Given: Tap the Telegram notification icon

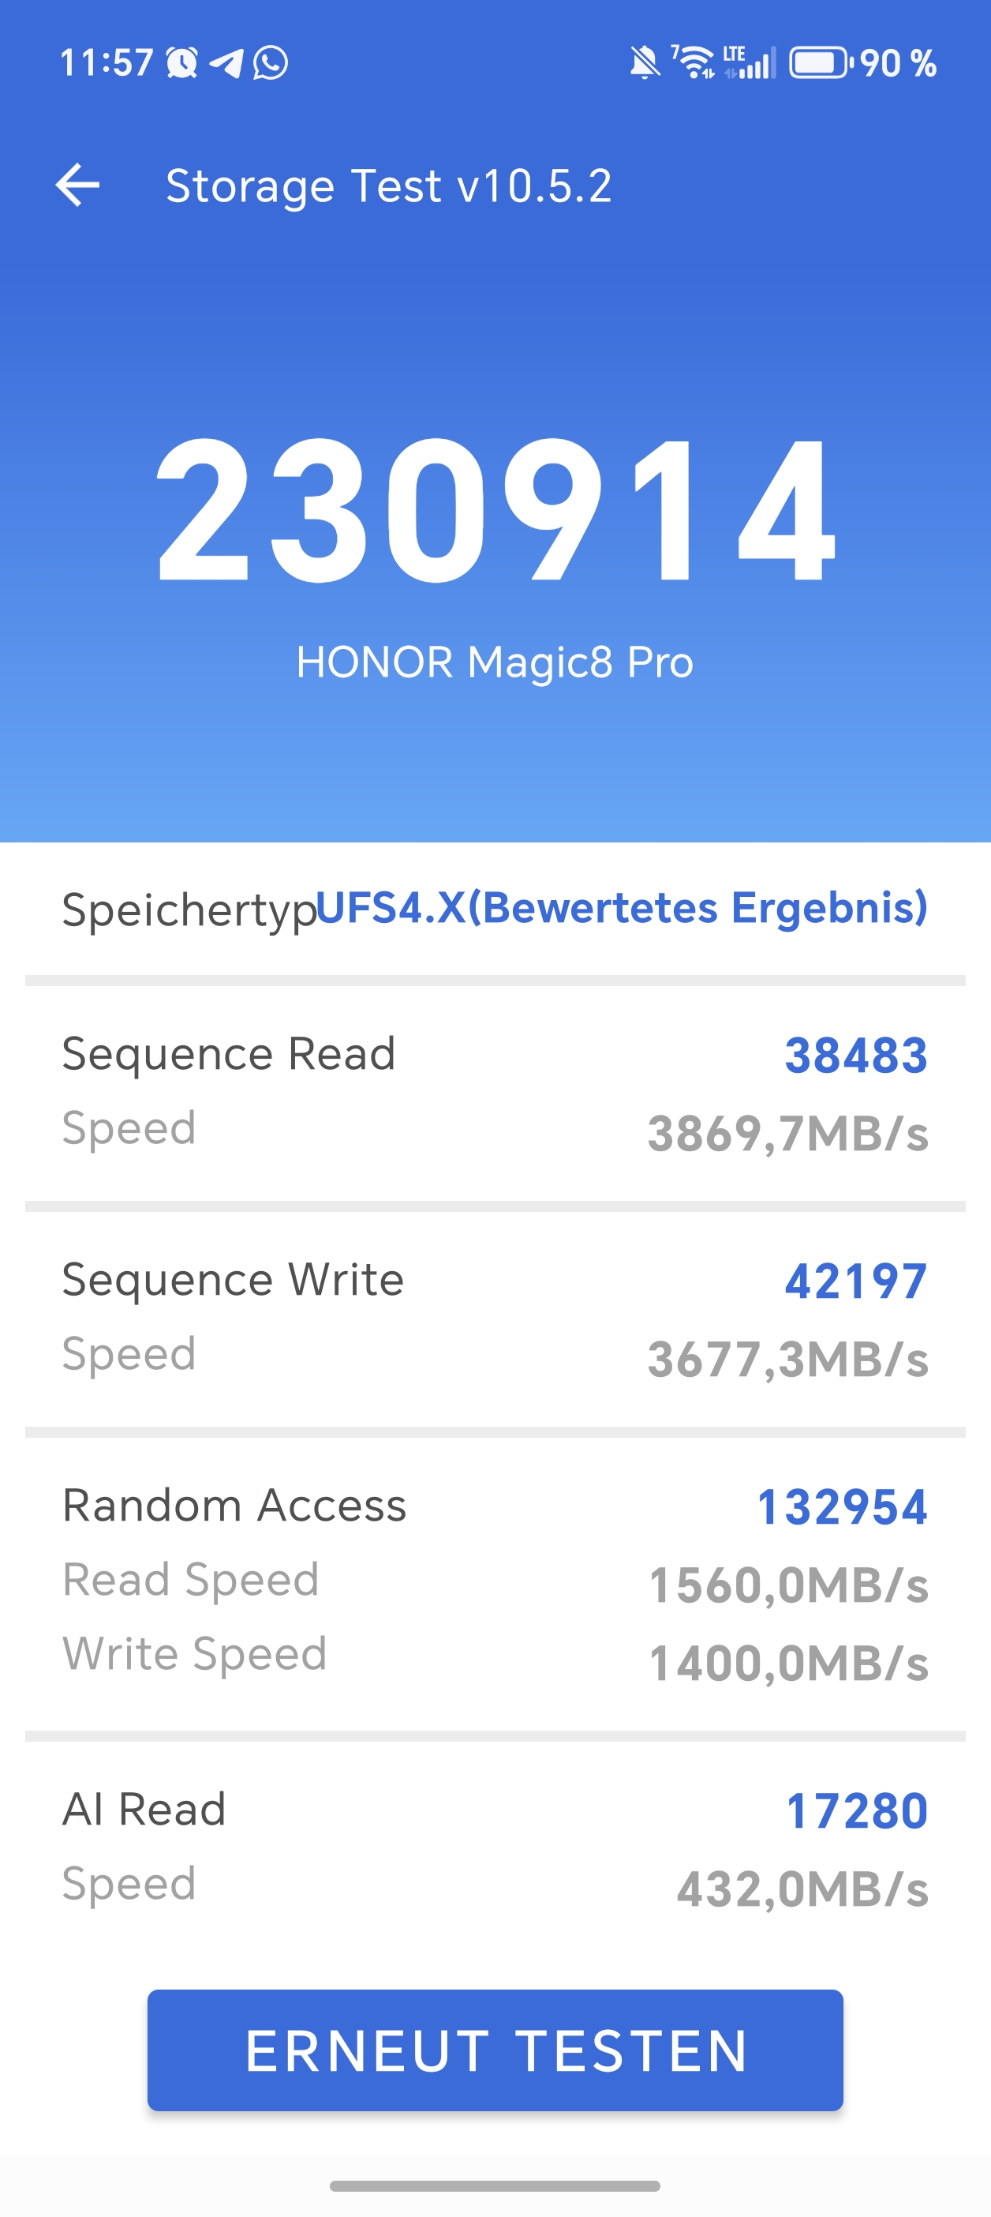Looking at the screenshot, I should click(x=226, y=63).
